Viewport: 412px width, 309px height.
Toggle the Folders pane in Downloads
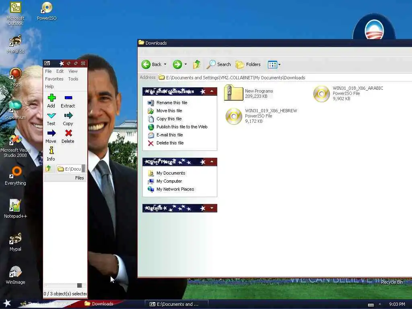point(248,64)
